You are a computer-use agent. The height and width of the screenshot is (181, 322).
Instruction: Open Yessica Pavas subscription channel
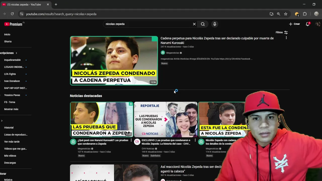coord(12,95)
